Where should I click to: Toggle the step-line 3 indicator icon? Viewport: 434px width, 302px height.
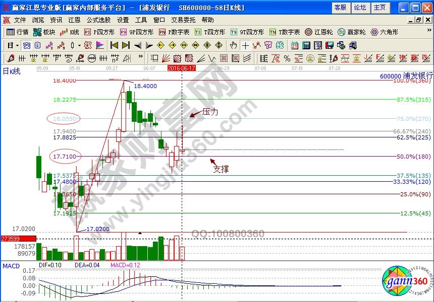[49, 45]
